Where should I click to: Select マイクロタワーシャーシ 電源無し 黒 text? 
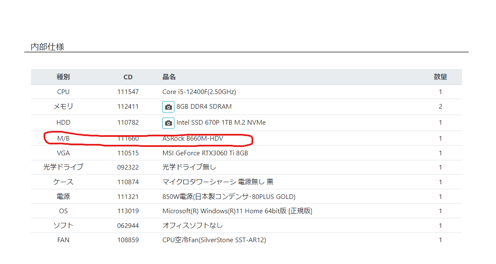pyautogui.click(x=218, y=182)
